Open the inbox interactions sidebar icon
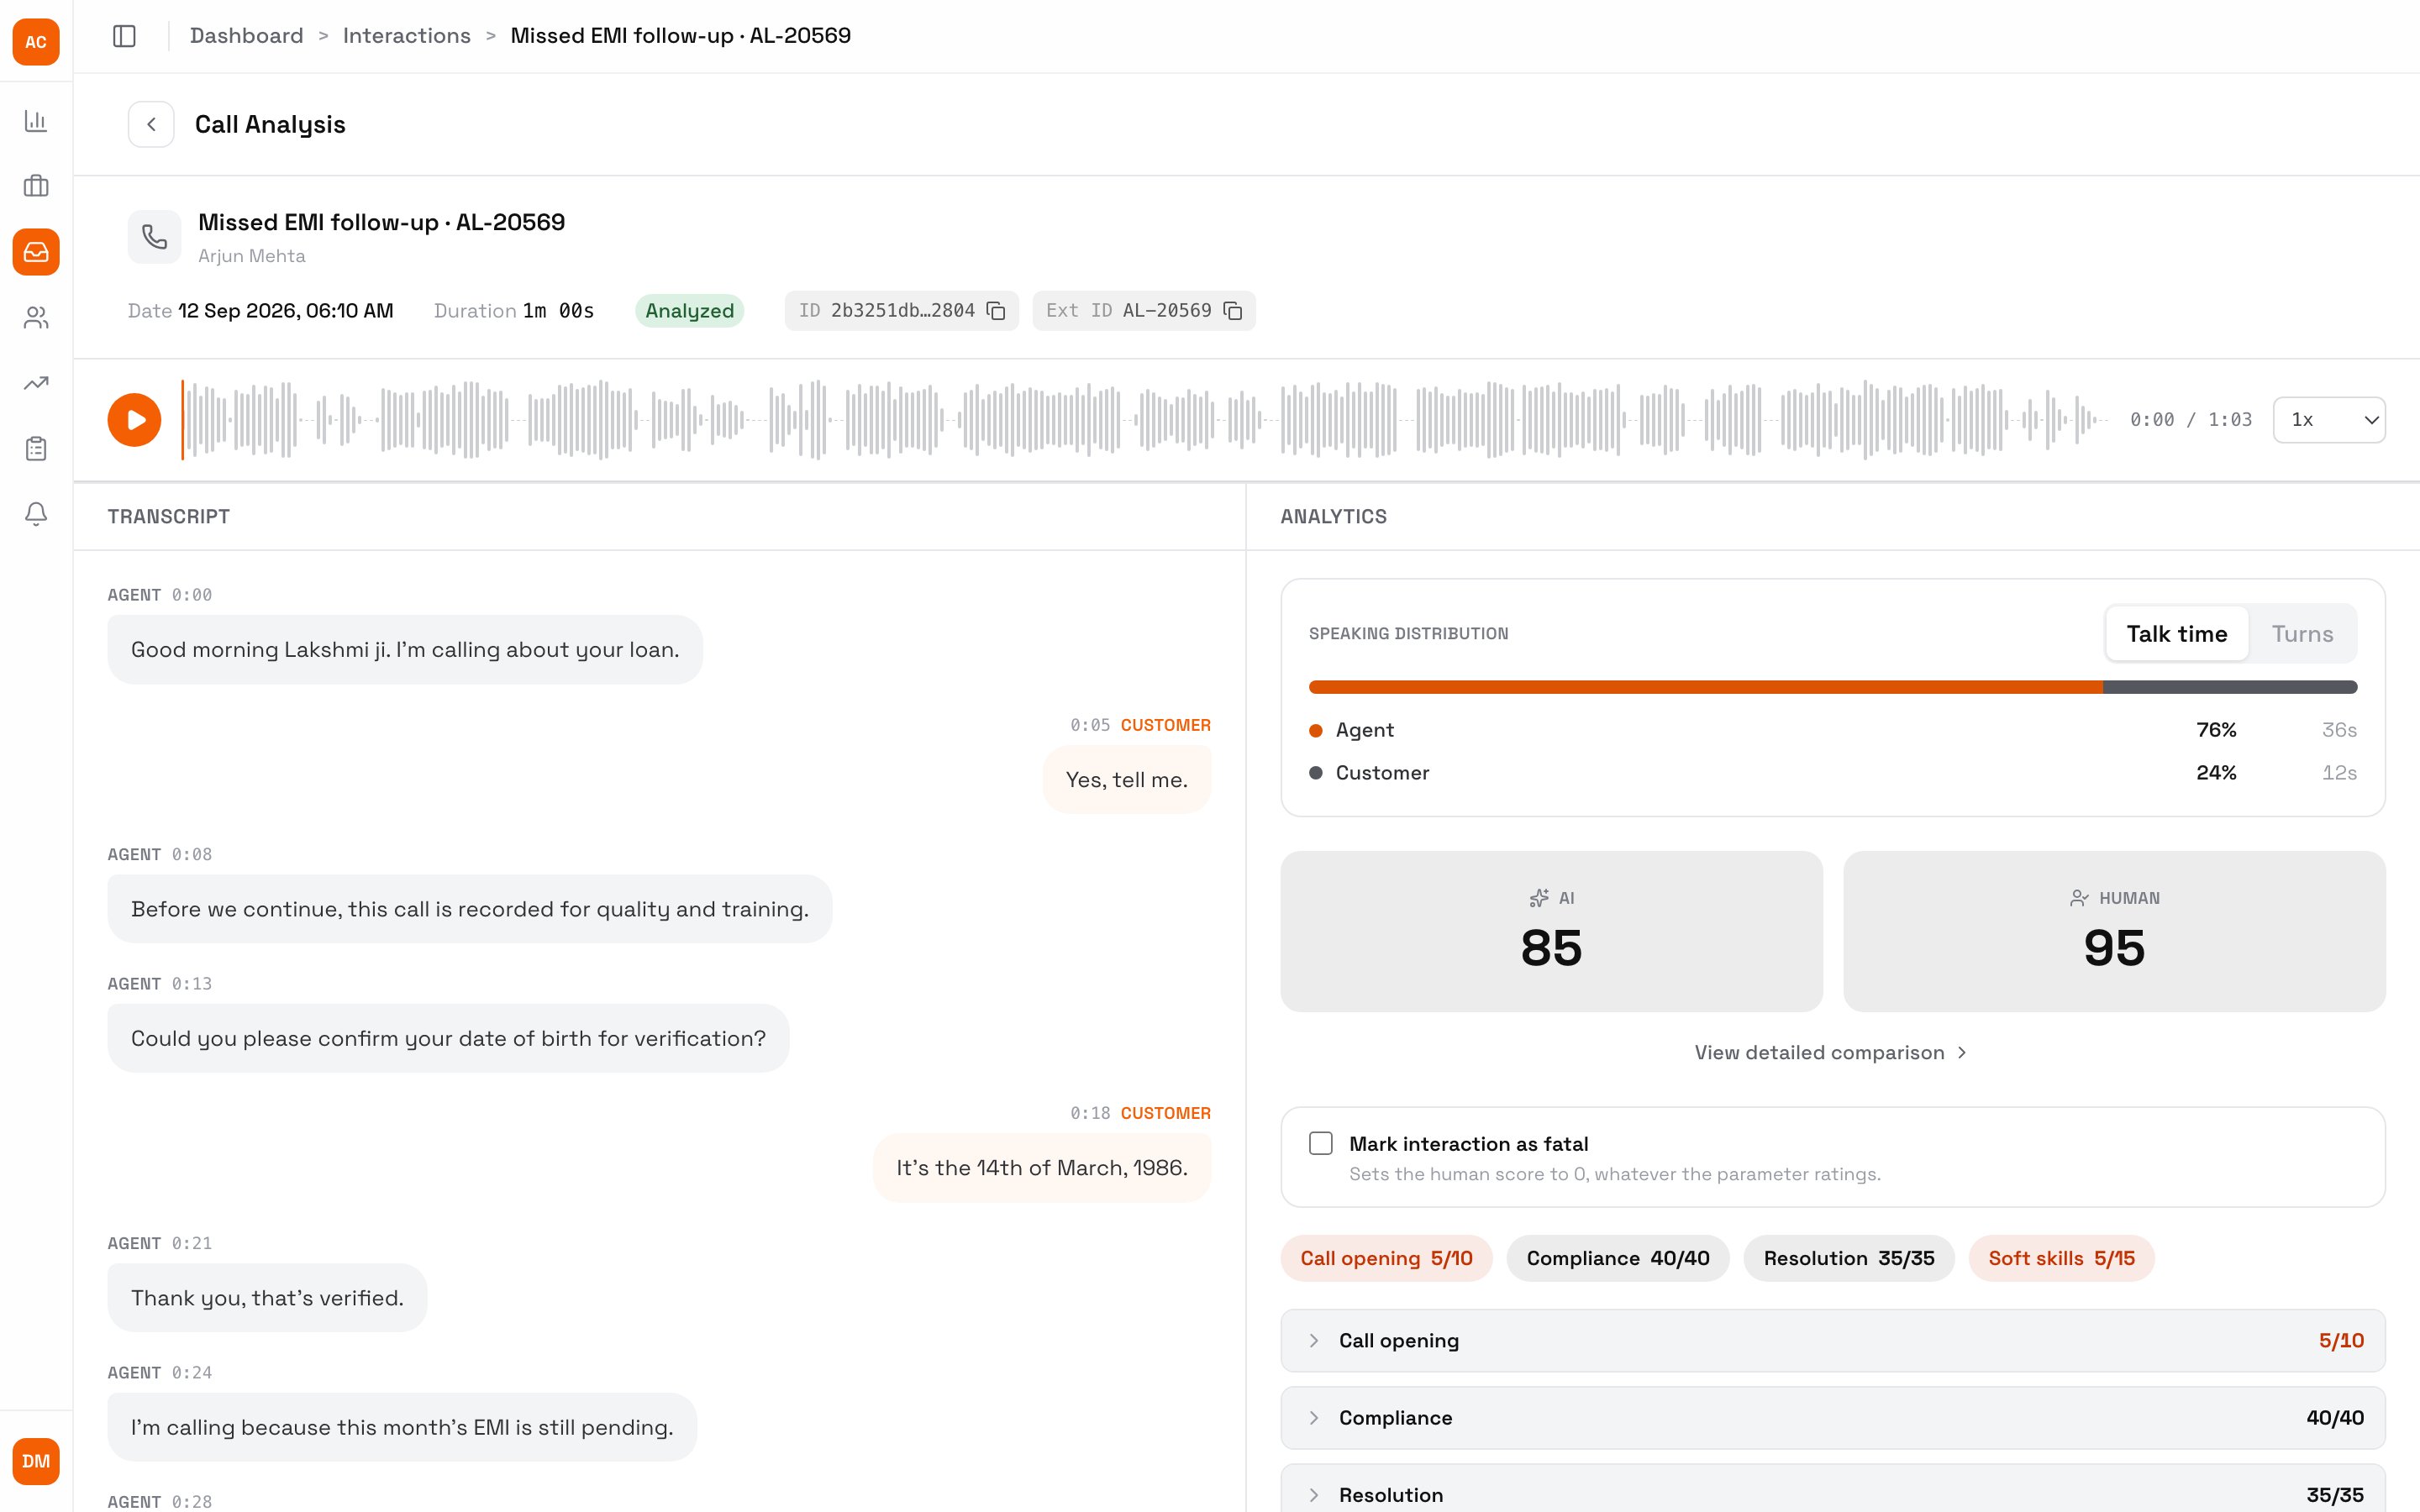 click(36, 252)
